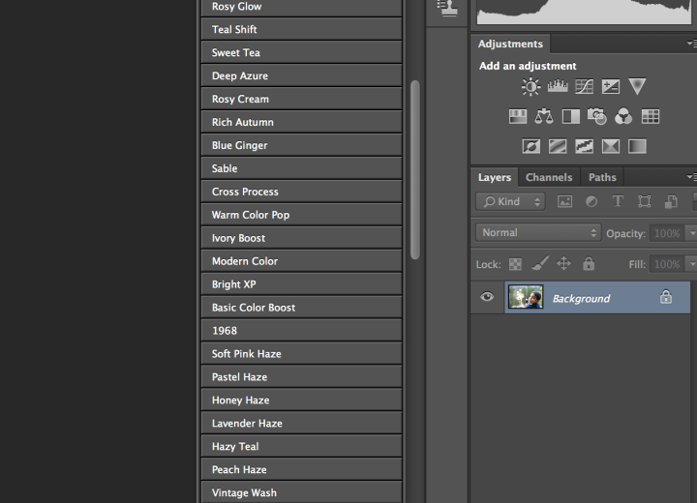This screenshot has height=503, width=697.
Task: Select the Background layer thumbnail
Action: pyautogui.click(x=526, y=297)
